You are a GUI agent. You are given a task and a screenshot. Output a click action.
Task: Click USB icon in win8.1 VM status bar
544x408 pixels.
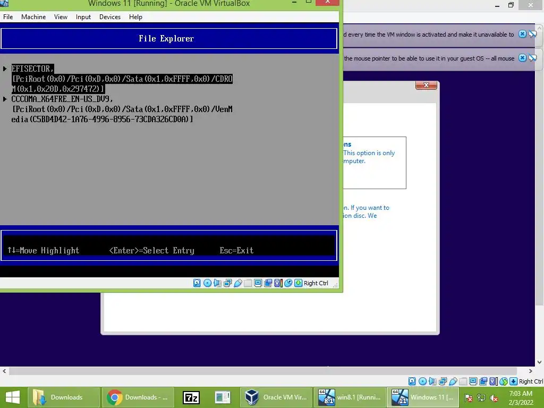pos(453,381)
